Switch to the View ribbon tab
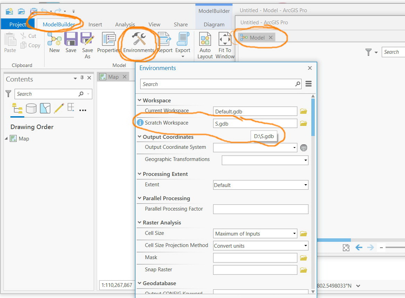 154,25
